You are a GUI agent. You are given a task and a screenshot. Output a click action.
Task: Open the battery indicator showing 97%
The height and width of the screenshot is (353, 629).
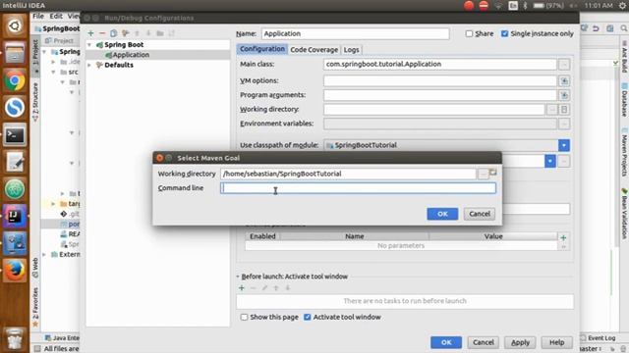point(548,6)
